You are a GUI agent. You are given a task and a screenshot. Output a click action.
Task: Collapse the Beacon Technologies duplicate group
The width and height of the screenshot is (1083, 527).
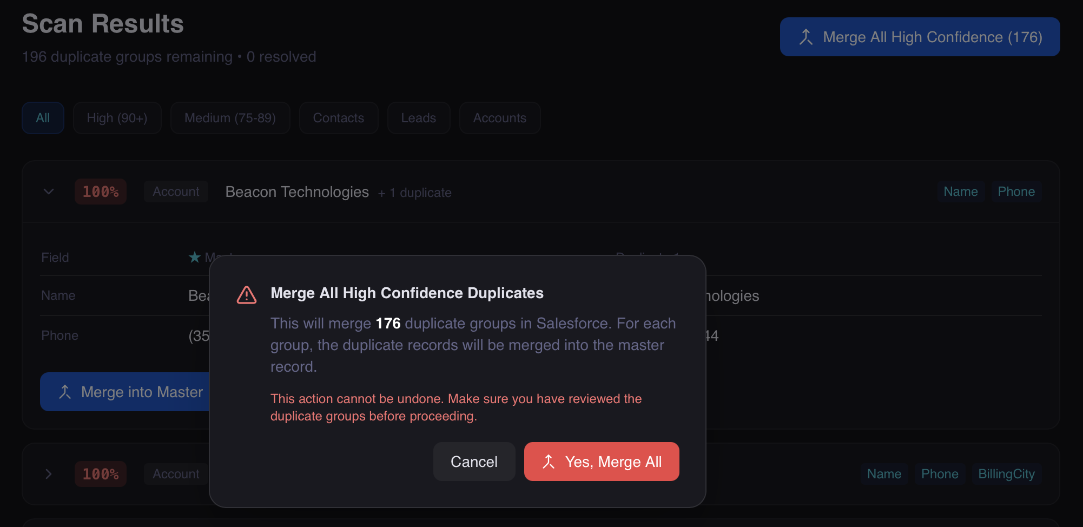tap(49, 192)
